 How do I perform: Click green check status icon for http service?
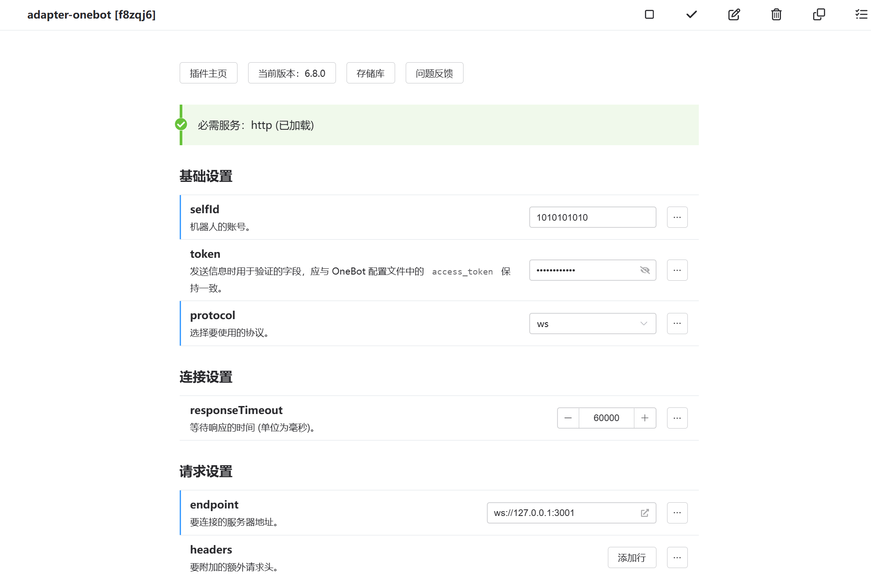tap(181, 124)
